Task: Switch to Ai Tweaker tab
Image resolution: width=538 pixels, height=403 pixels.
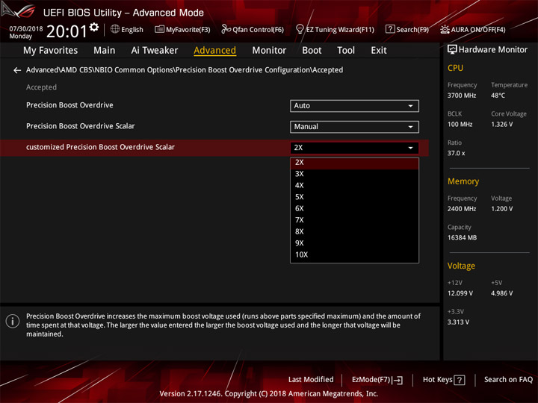Action: tap(155, 51)
